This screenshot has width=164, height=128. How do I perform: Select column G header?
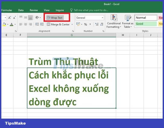[x=72, y=35]
